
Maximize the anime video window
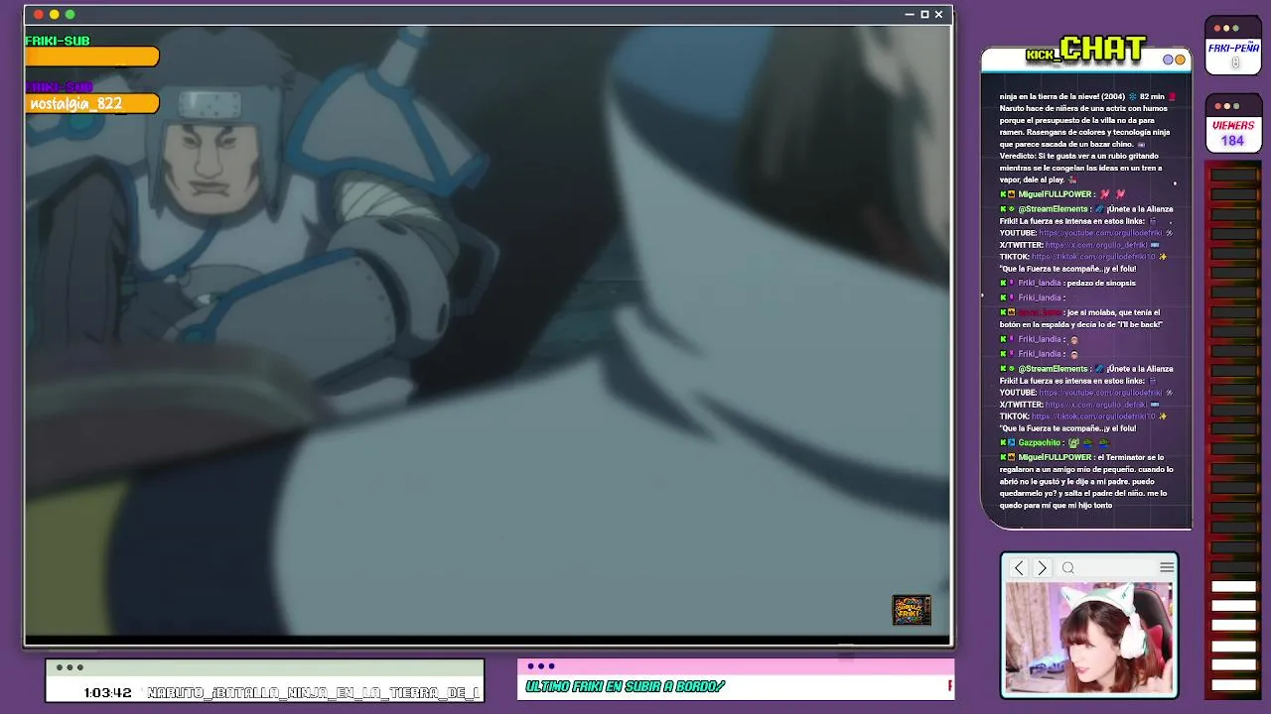(x=924, y=14)
